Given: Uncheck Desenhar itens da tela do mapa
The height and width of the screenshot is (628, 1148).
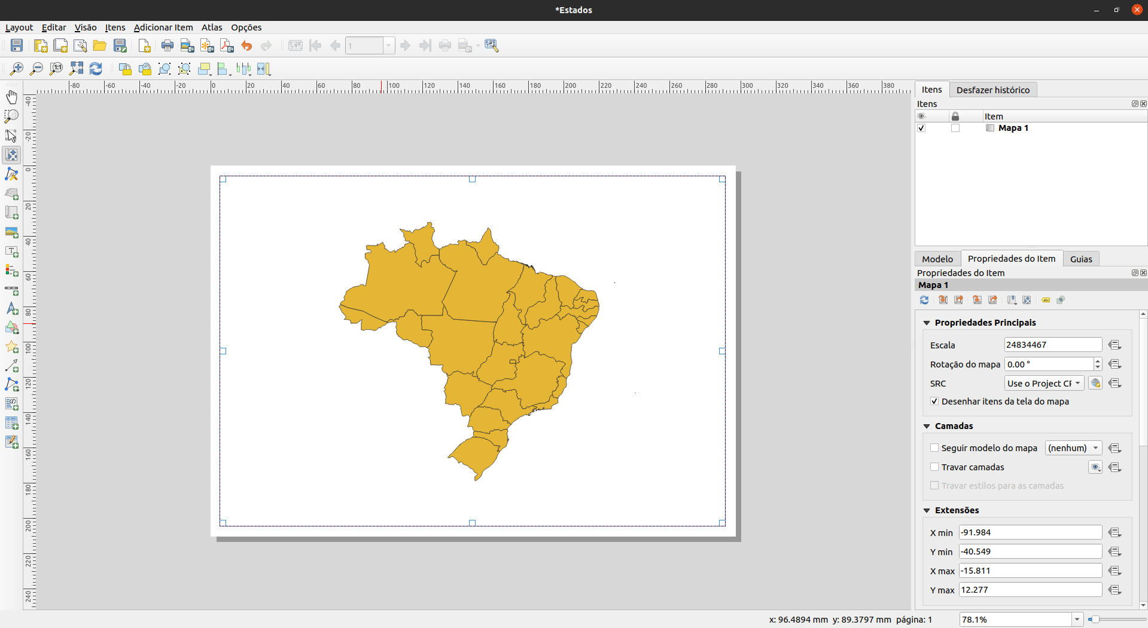Looking at the screenshot, I should coord(934,402).
